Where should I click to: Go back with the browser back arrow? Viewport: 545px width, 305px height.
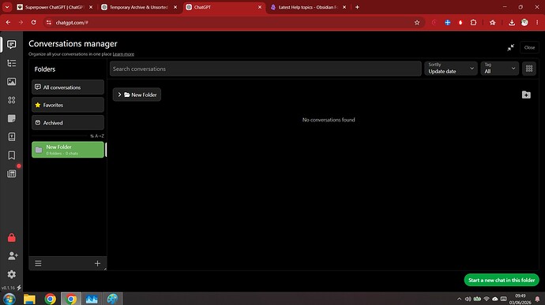(8, 23)
